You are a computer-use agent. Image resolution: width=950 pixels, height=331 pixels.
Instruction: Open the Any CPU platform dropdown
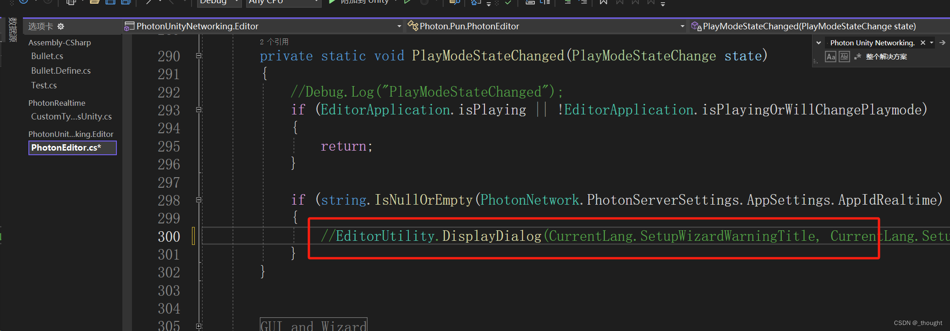[x=283, y=2]
